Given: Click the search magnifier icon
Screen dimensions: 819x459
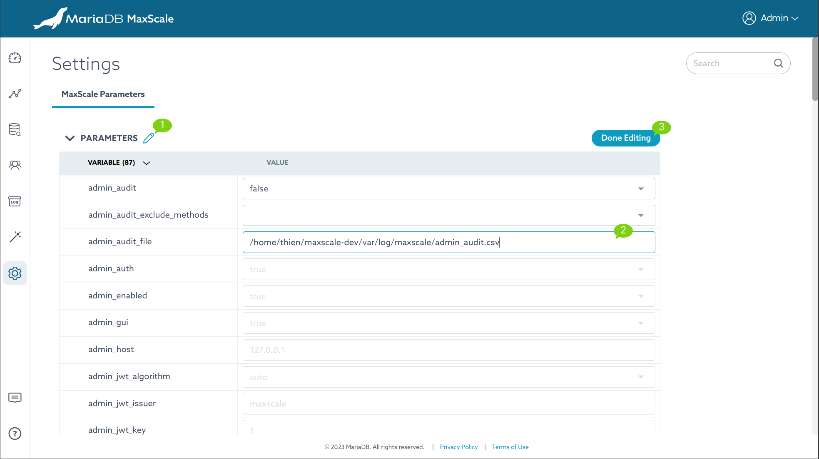Looking at the screenshot, I should point(778,63).
